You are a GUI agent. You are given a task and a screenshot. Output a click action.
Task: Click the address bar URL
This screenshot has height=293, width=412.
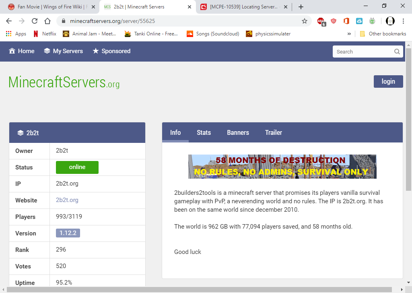click(x=113, y=21)
